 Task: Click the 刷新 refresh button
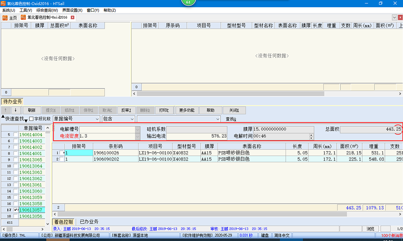click(x=31, y=110)
